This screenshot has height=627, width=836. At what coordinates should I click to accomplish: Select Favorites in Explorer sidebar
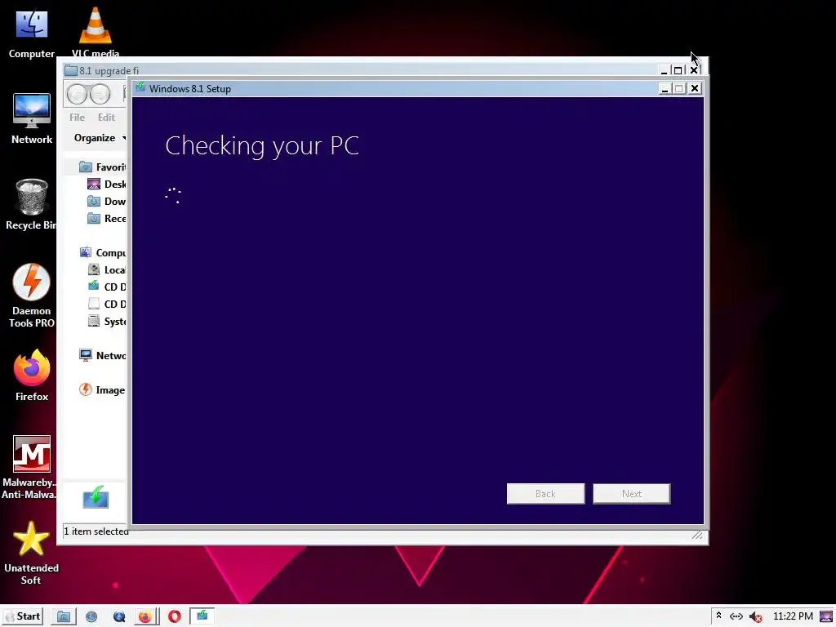click(x=102, y=167)
